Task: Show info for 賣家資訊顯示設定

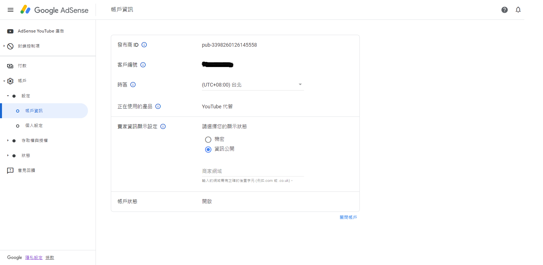Action: click(x=163, y=126)
